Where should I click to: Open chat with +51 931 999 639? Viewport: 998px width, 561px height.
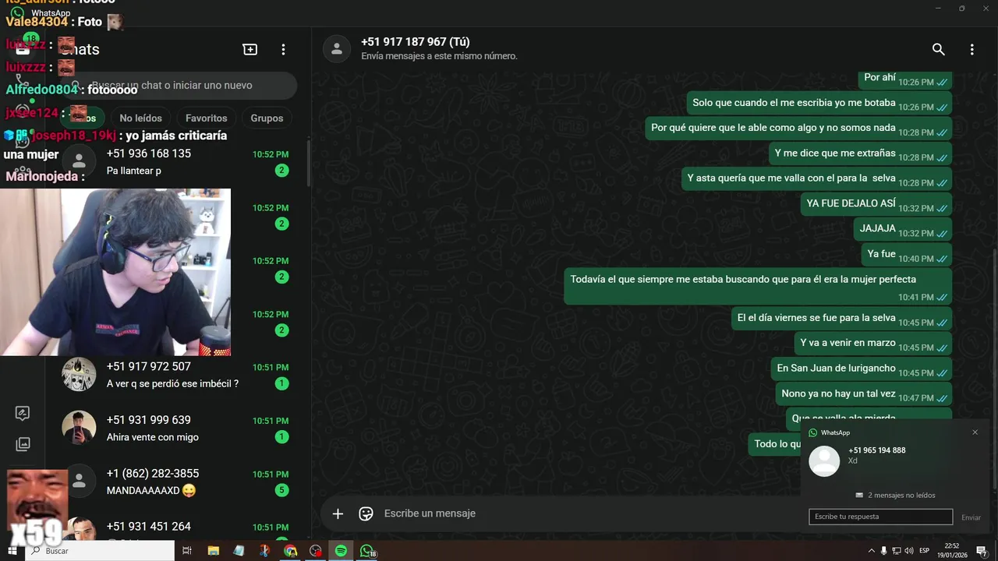[x=178, y=428]
